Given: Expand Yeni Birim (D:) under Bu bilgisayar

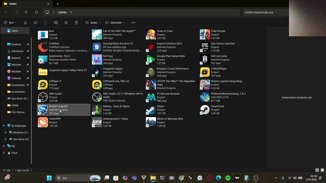Looking at the screenshot, I should click(x=5, y=139).
